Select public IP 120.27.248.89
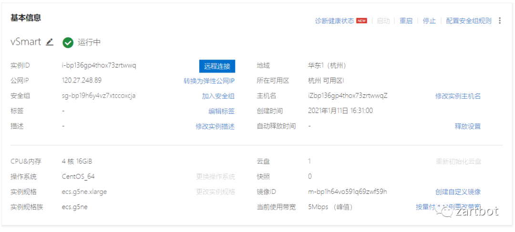This screenshot has width=515, height=232. click(x=82, y=81)
